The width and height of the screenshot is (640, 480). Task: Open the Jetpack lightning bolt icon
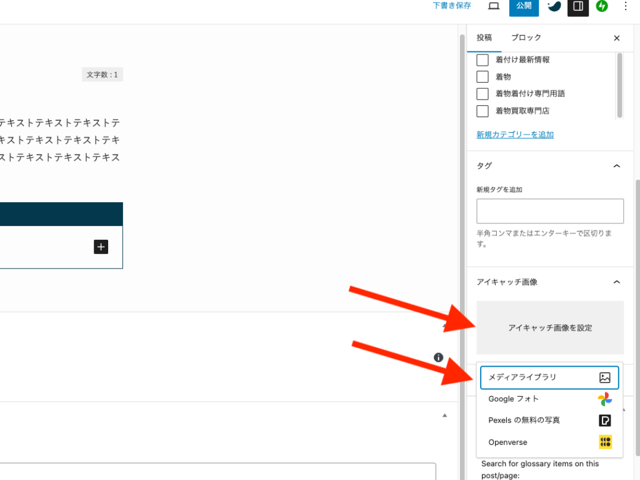(x=602, y=6)
